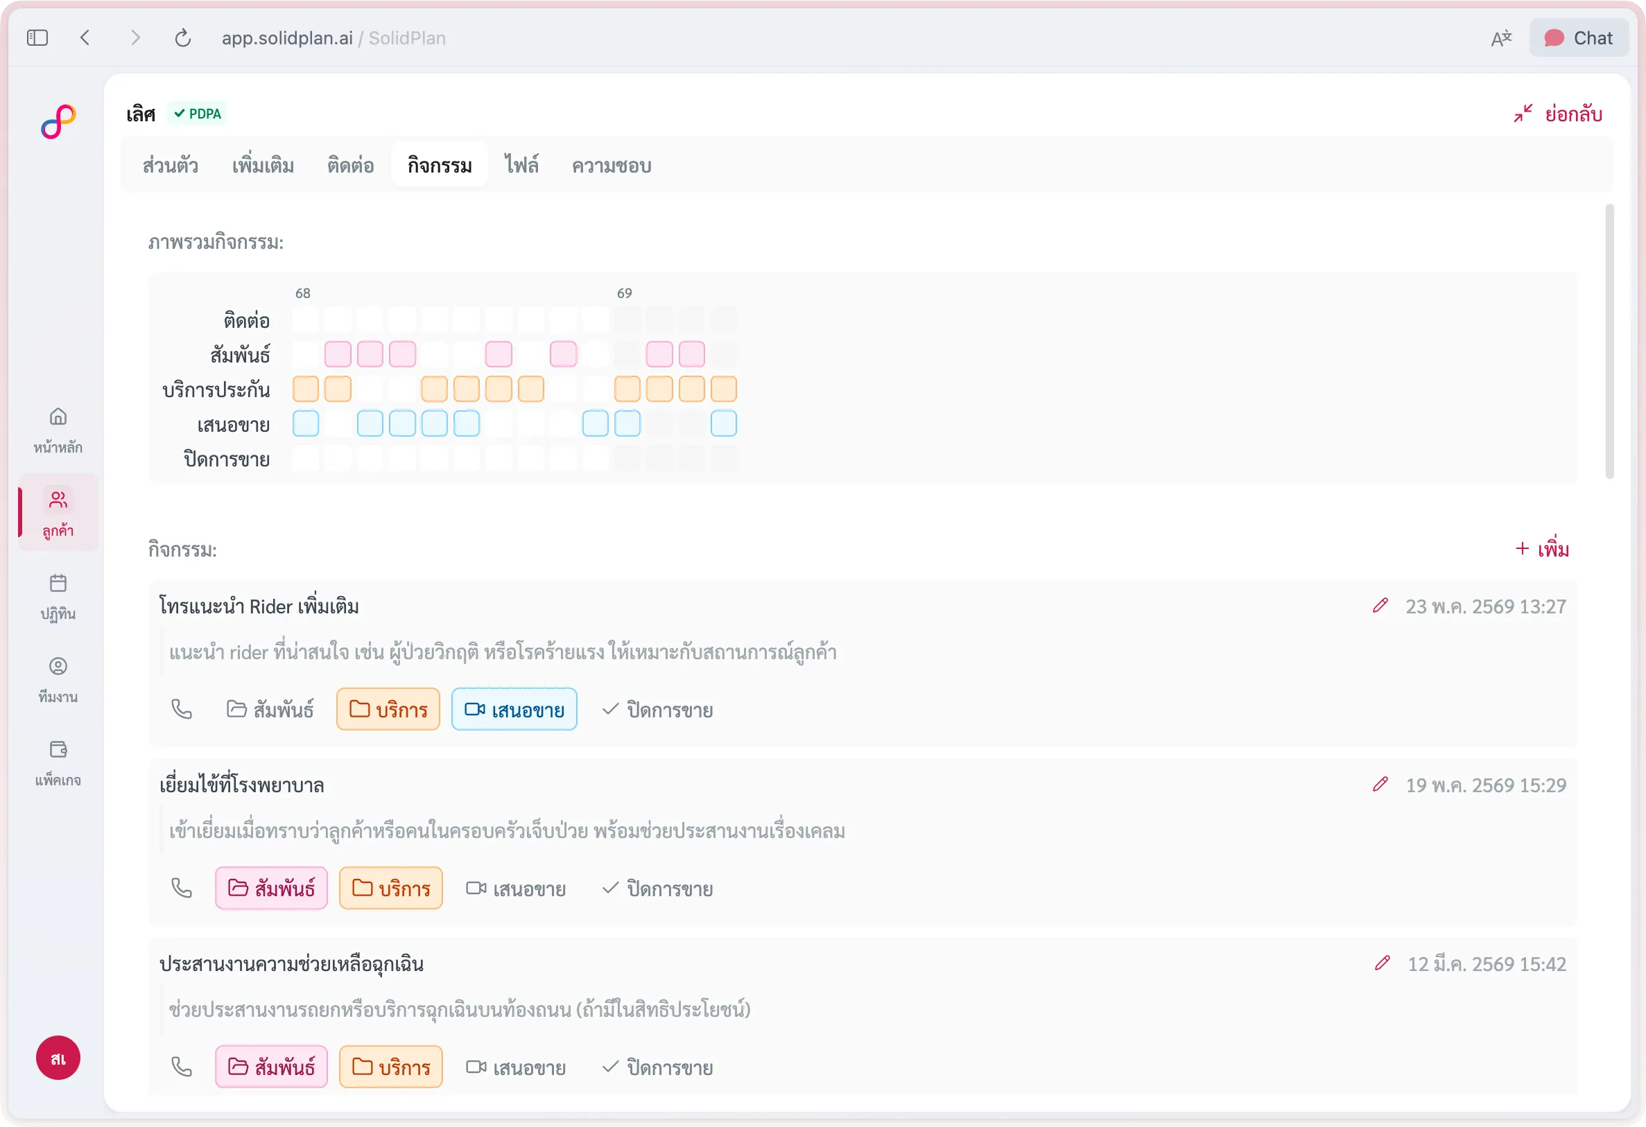Toggle ปิดการขาย on เยี่ยมไข้ activity
Viewport: 1646px width, 1127px height.
pos(657,888)
